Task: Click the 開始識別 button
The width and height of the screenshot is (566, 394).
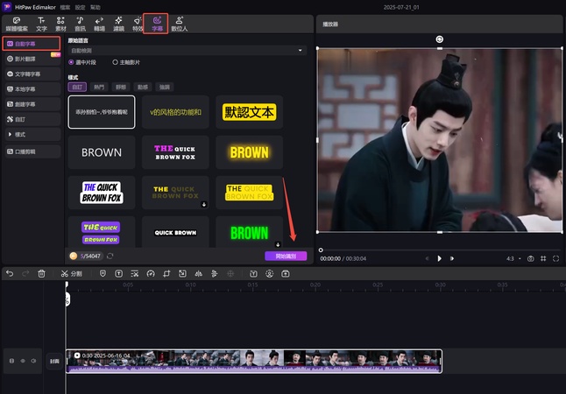Action: pyautogui.click(x=286, y=256)
